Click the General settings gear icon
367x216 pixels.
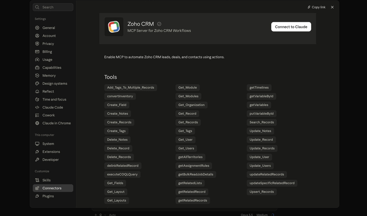pos(37,28)
